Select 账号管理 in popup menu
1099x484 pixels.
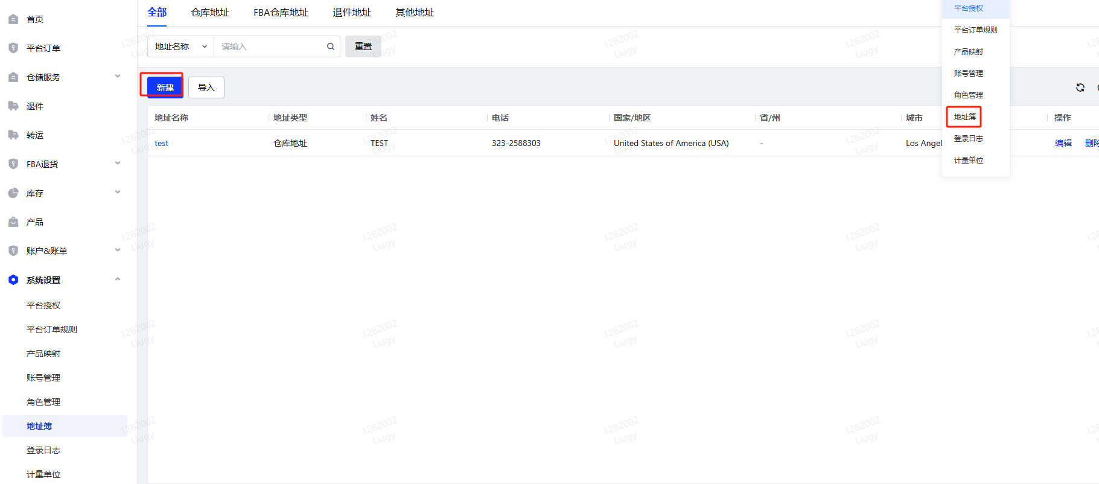[975, 74]
